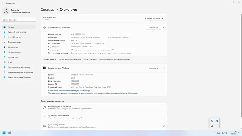Image resolution: width=242 pixels, height=136 pixels.
Task: Toggle the hidden tray icons chevron
Action: [214, 133]
